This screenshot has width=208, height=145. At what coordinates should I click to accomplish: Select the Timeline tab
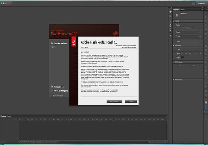3,116
